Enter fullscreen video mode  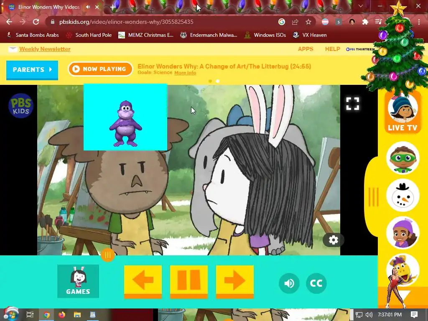pyautogui.click(x=352, y=104)
